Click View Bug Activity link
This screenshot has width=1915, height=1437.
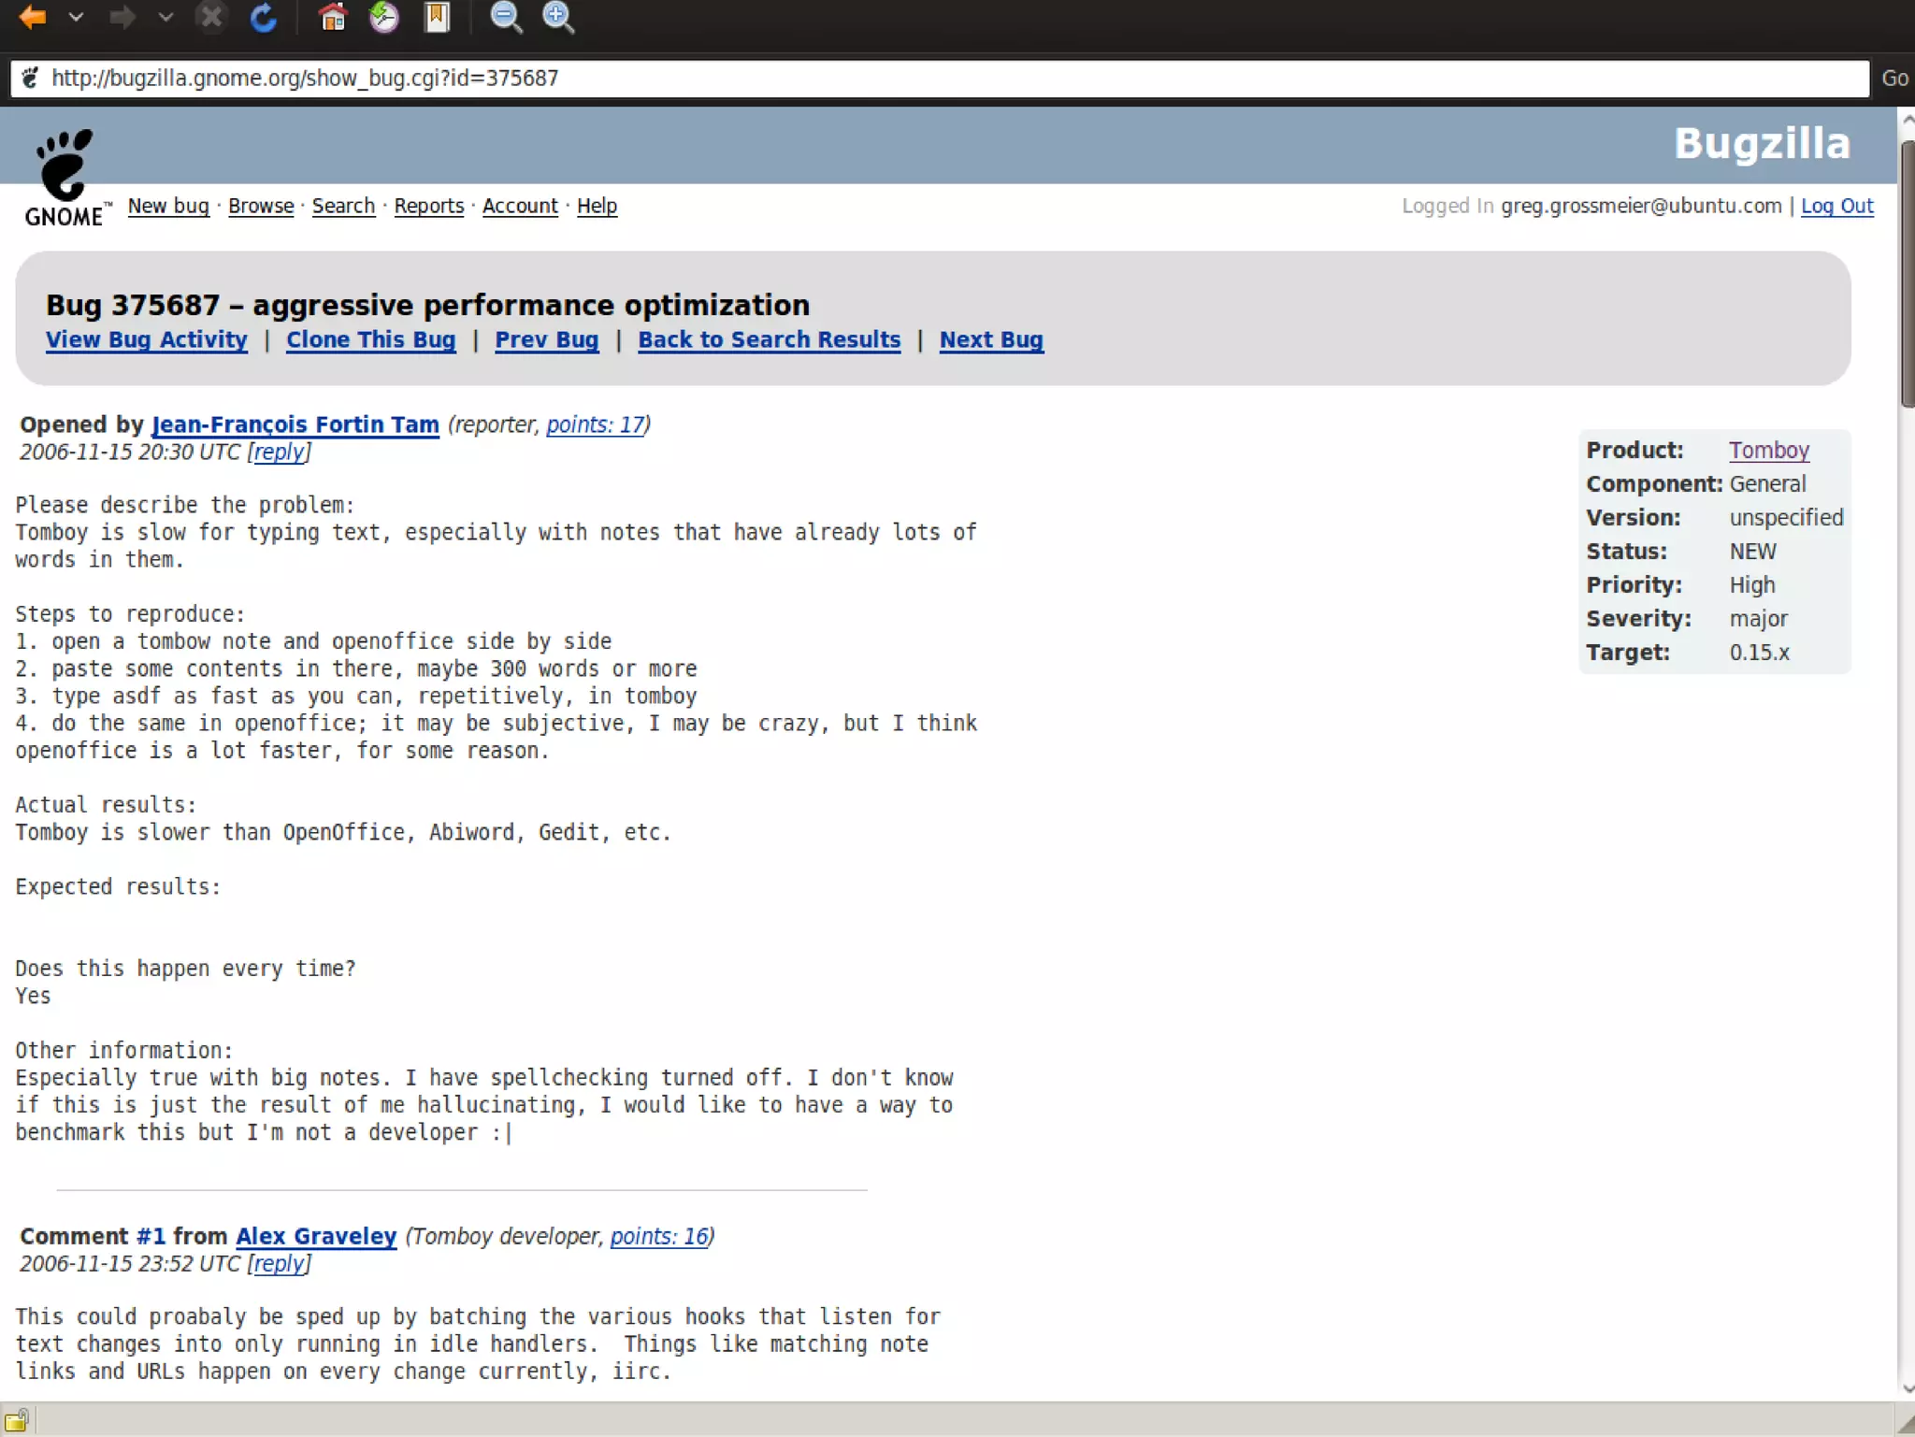click(147, 339)
